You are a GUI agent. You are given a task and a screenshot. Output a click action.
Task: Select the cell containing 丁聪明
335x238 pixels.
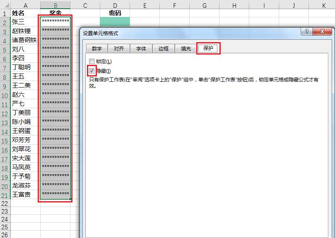[x=25, y=67]
